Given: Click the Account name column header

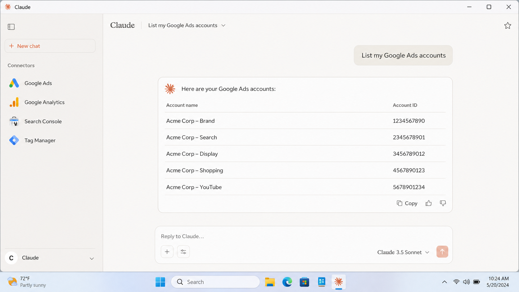Looking at the screenshot, I should click(182, 105).
